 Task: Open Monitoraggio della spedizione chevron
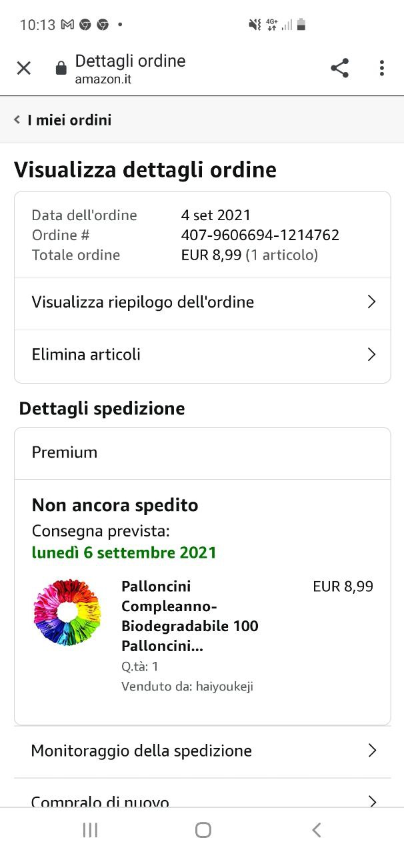[x=372, y=751]
